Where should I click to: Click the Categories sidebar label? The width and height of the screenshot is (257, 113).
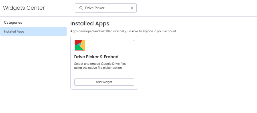13,23
